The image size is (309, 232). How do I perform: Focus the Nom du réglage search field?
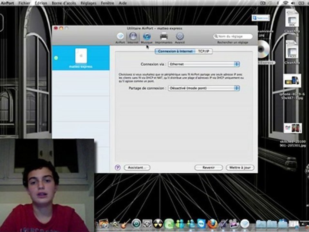point(233,36)
